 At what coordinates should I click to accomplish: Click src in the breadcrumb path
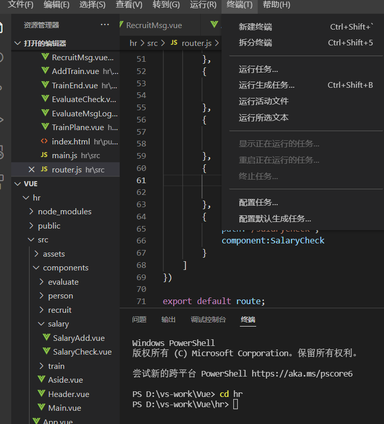tap(152, 43)
